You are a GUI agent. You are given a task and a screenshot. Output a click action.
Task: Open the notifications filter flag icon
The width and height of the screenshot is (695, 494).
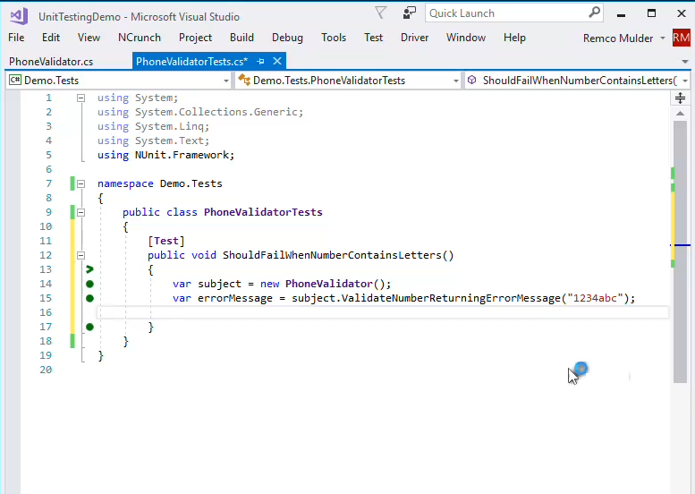pyautogui.click(x=381, y=13)
